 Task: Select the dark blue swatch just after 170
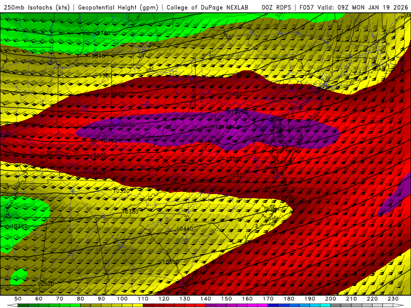tap(273, 305)
